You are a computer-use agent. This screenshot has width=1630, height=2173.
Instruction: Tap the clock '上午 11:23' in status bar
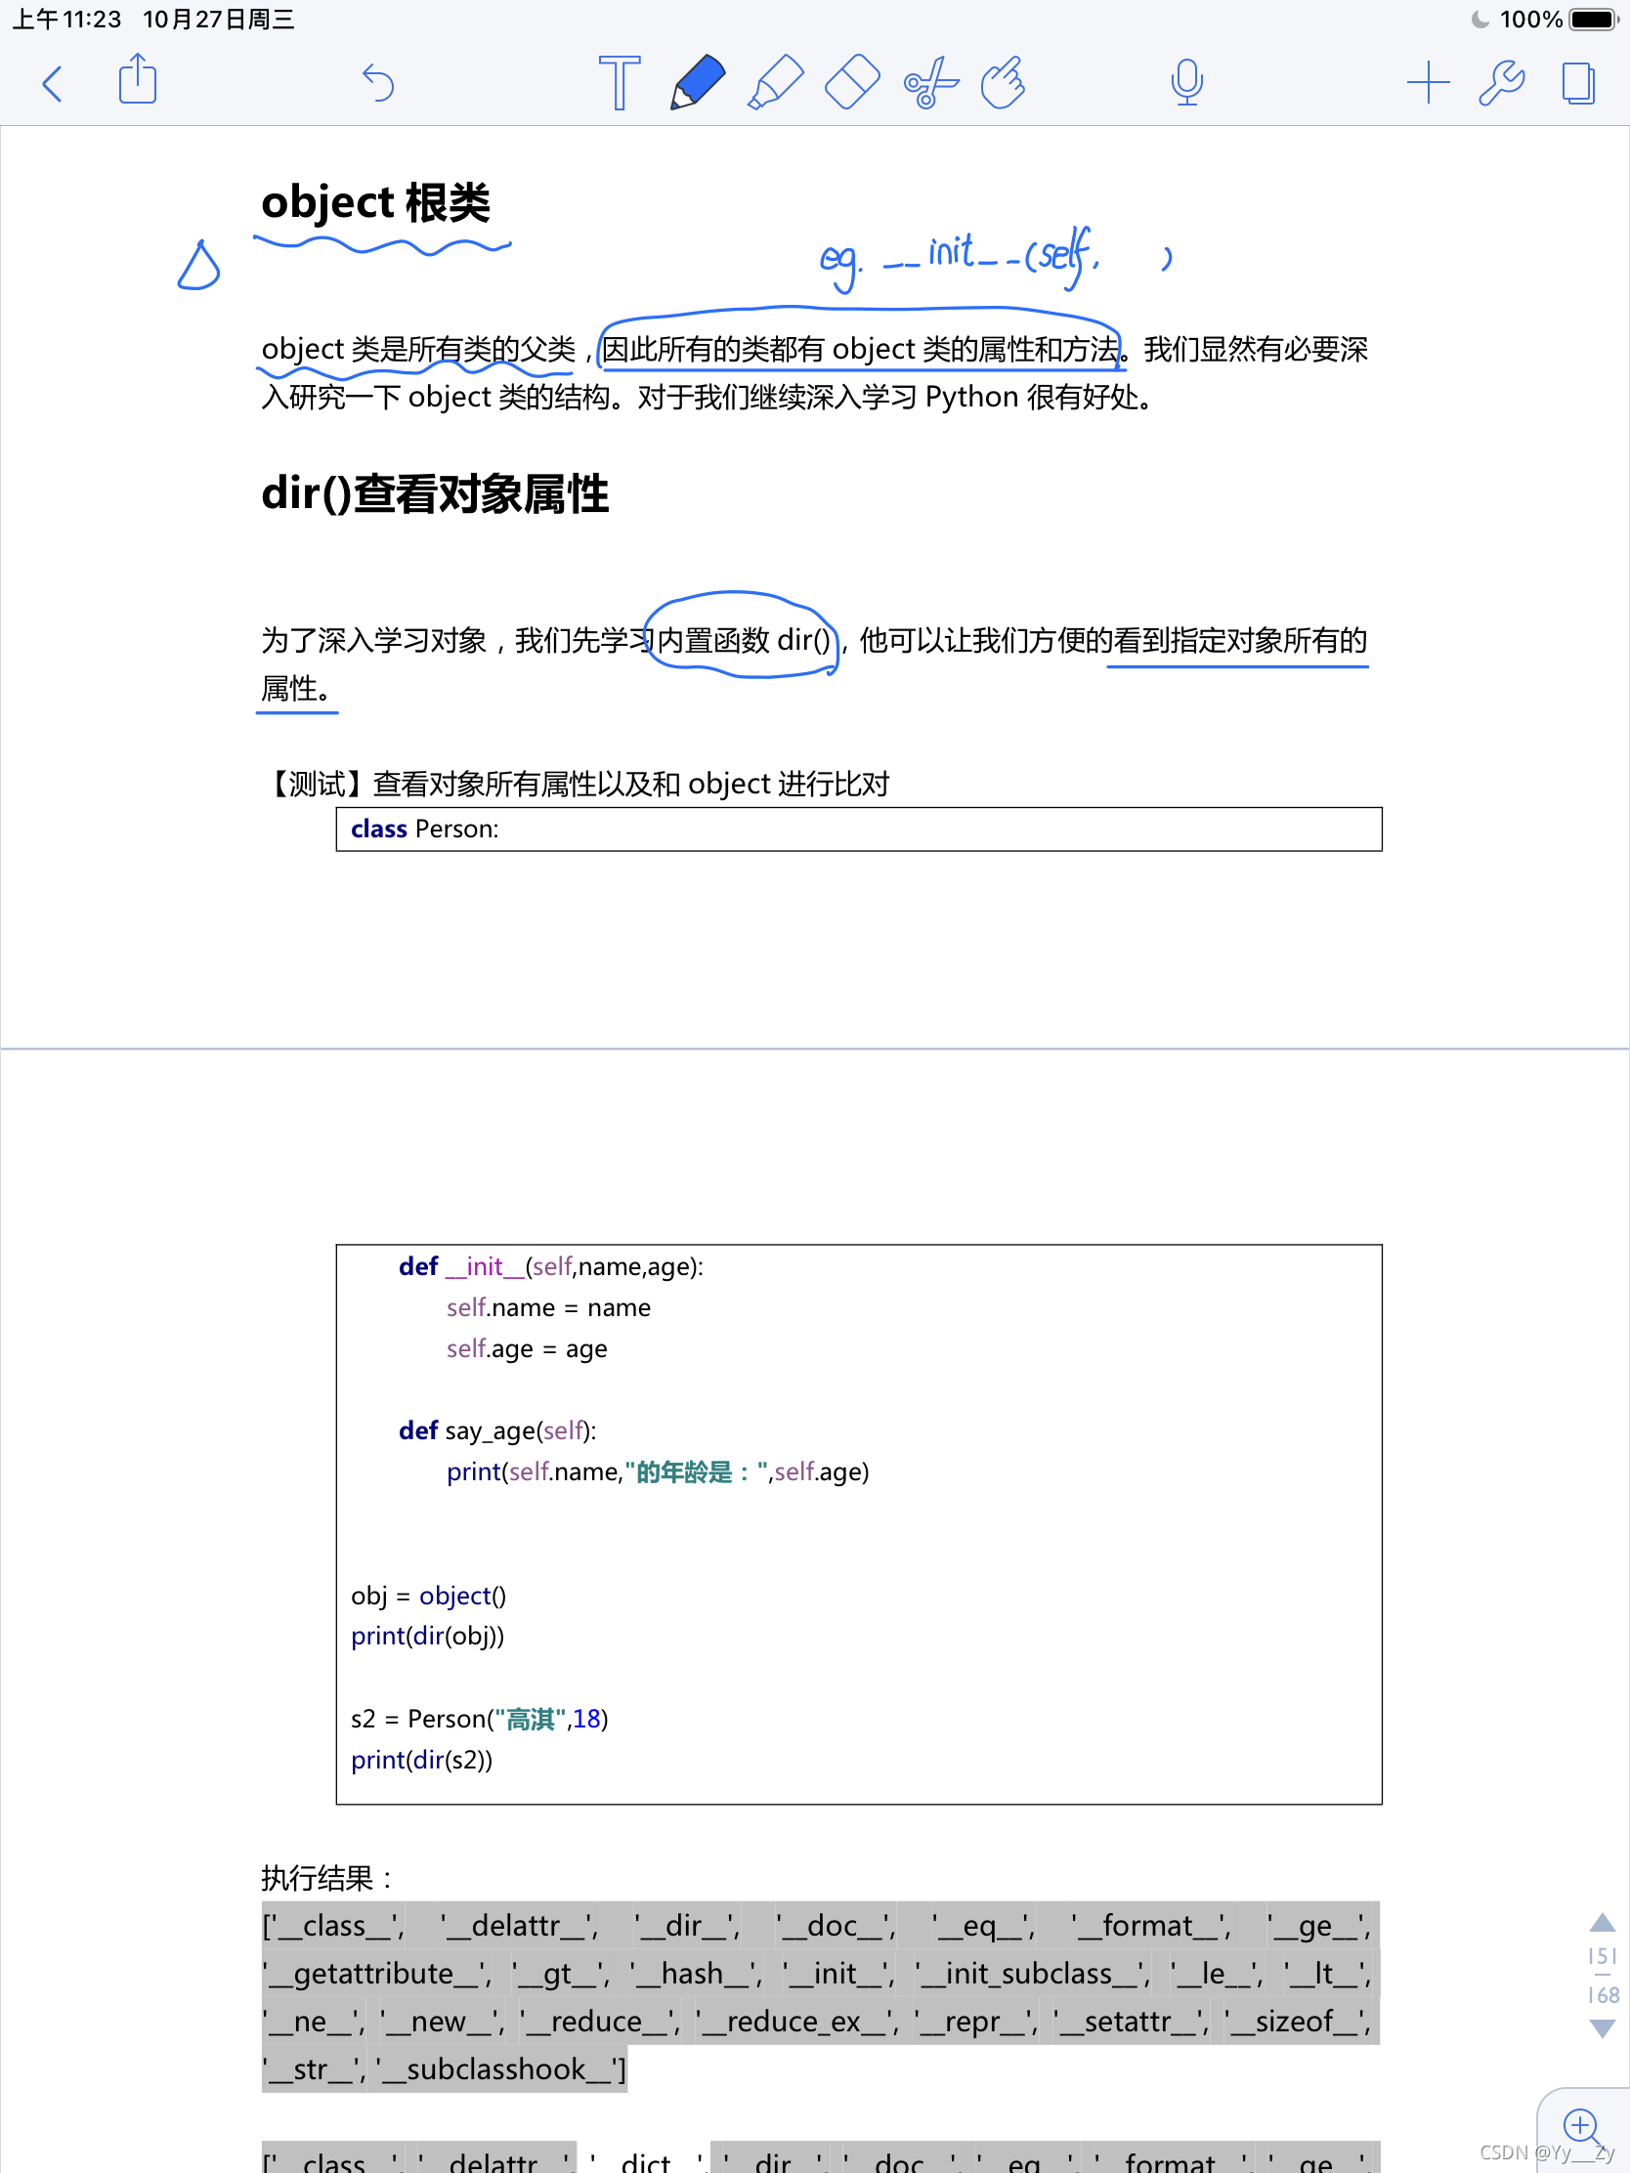pyautogui.click(x=66, y=19)
